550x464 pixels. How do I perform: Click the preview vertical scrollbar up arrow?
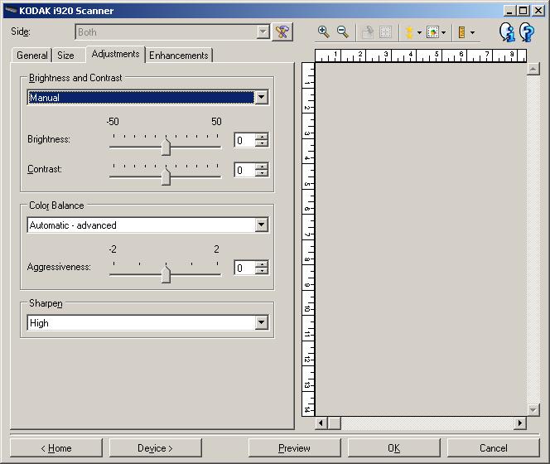533,69
